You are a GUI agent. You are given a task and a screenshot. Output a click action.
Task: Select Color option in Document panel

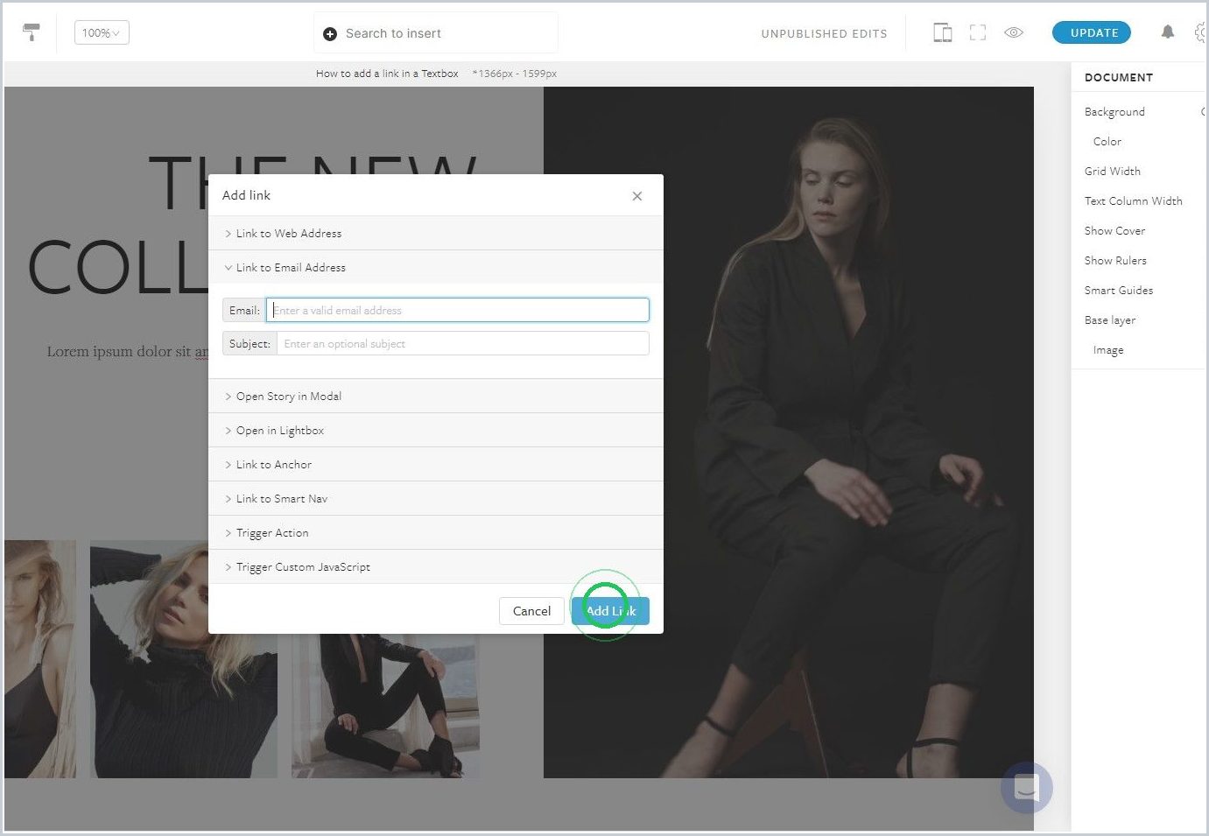1107,142
